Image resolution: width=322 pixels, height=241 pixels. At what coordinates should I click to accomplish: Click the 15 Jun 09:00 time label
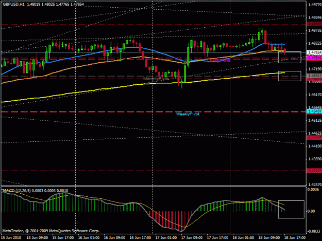38,238
